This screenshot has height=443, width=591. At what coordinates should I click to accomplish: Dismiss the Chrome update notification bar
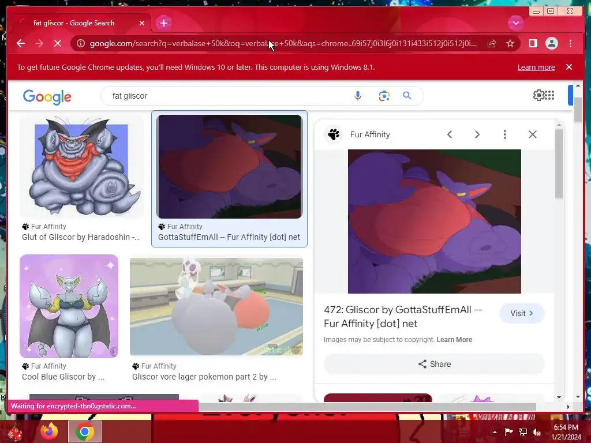(568, 67)
